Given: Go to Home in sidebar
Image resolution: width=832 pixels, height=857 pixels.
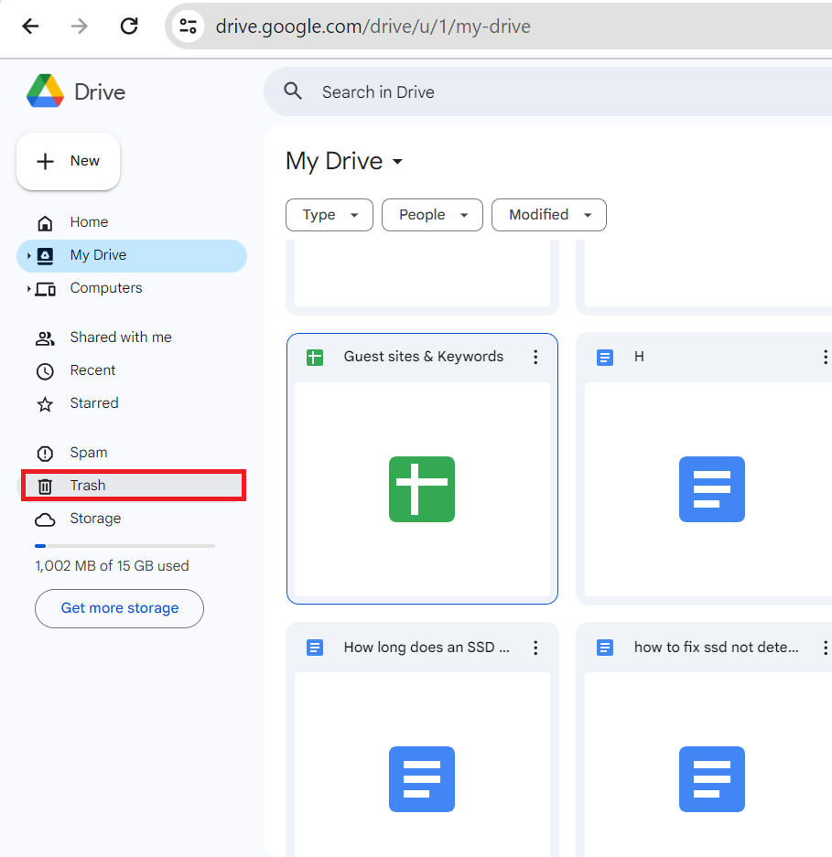Looking at the screenshot, I should pyautogui.click(x=131, y=222).
